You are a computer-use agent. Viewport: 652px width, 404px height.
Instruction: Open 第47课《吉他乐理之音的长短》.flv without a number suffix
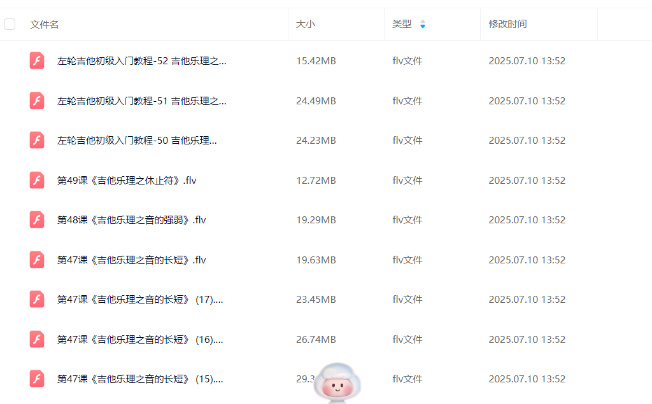pos(132,260)
